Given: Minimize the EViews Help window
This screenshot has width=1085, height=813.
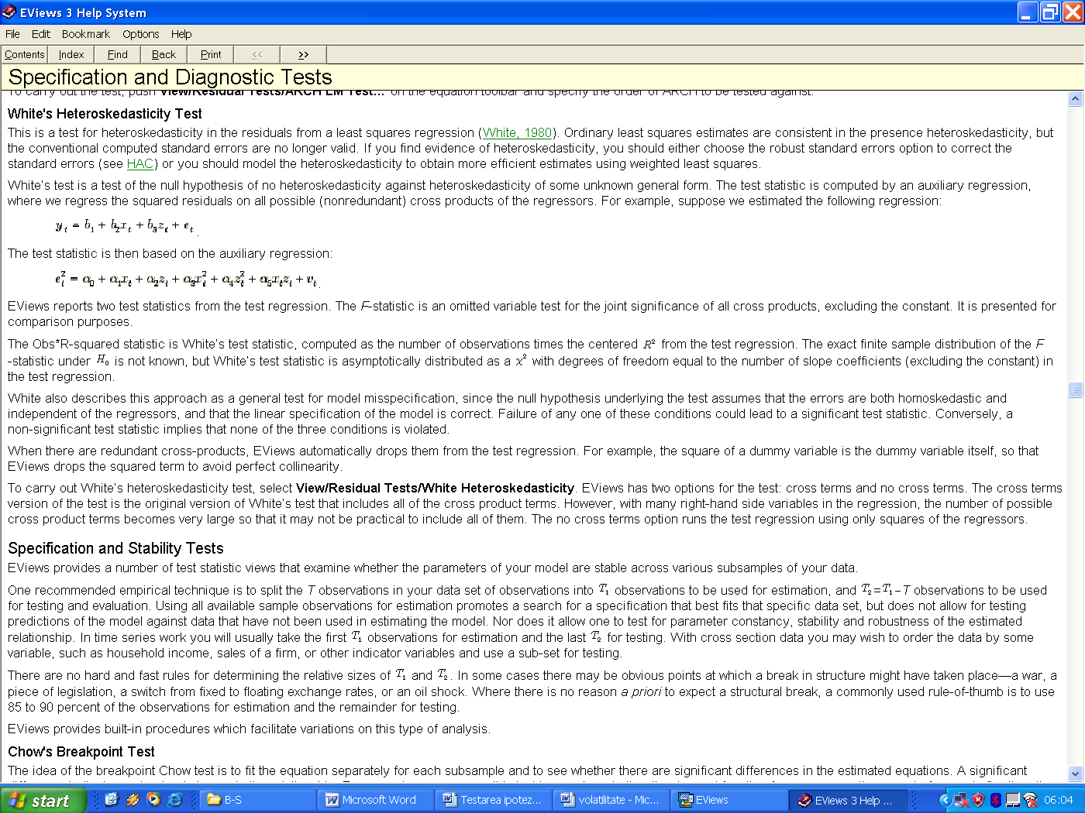Looking at the screenshot, I should coord(1028,12).
